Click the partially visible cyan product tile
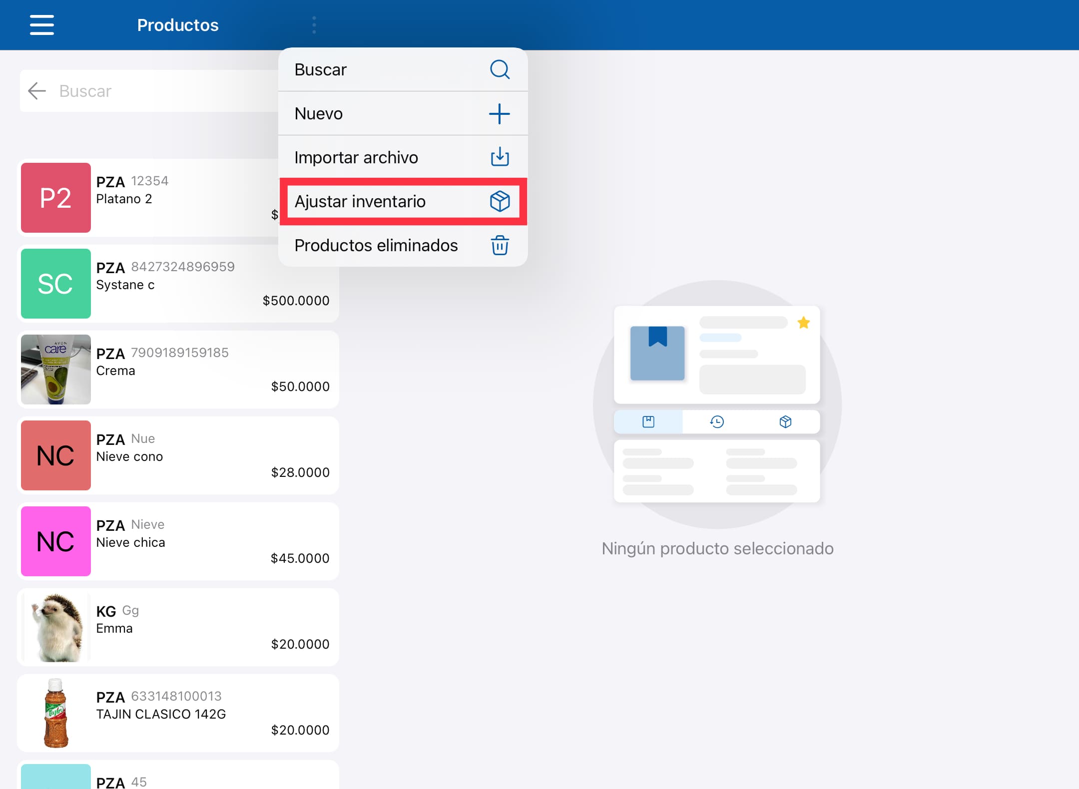This screenshot has width=1079, height=789. [56, 777]
